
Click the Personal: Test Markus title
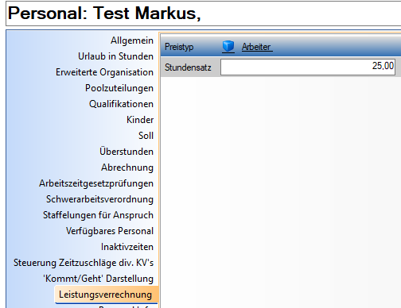104,13
